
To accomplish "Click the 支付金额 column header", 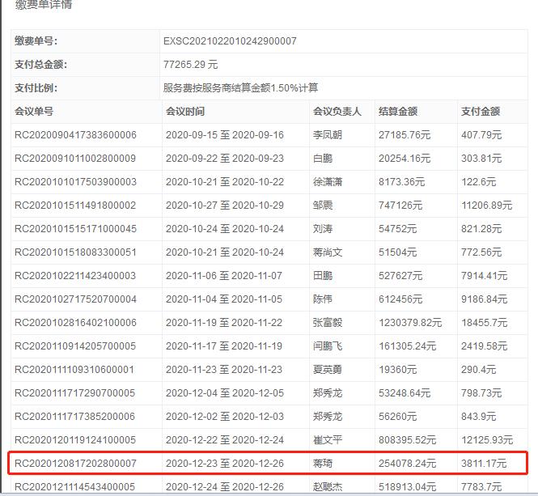I will click(x=480, y=112).
